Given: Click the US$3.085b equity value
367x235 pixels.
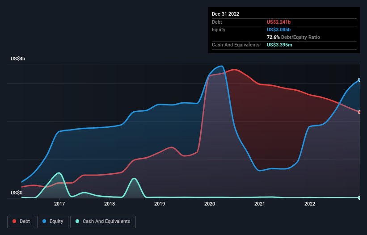Looking at the screenshot, I should pyautogui.click(x=279, y=29).
